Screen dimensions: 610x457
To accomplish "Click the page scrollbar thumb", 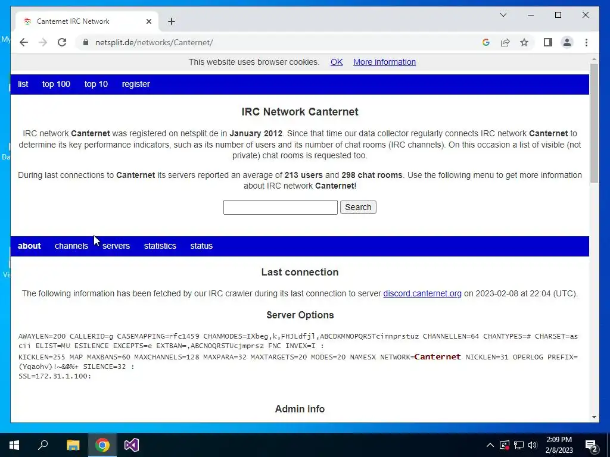I will (x=594, y=123).
